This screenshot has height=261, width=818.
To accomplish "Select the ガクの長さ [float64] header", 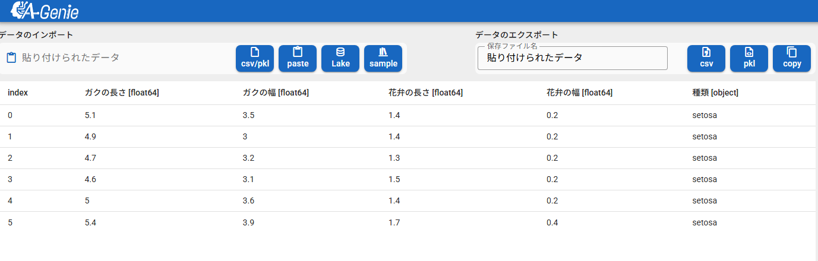I will [122, 93].
